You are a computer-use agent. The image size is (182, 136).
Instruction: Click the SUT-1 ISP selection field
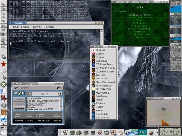pyautogui.click(x=45, y=94)
